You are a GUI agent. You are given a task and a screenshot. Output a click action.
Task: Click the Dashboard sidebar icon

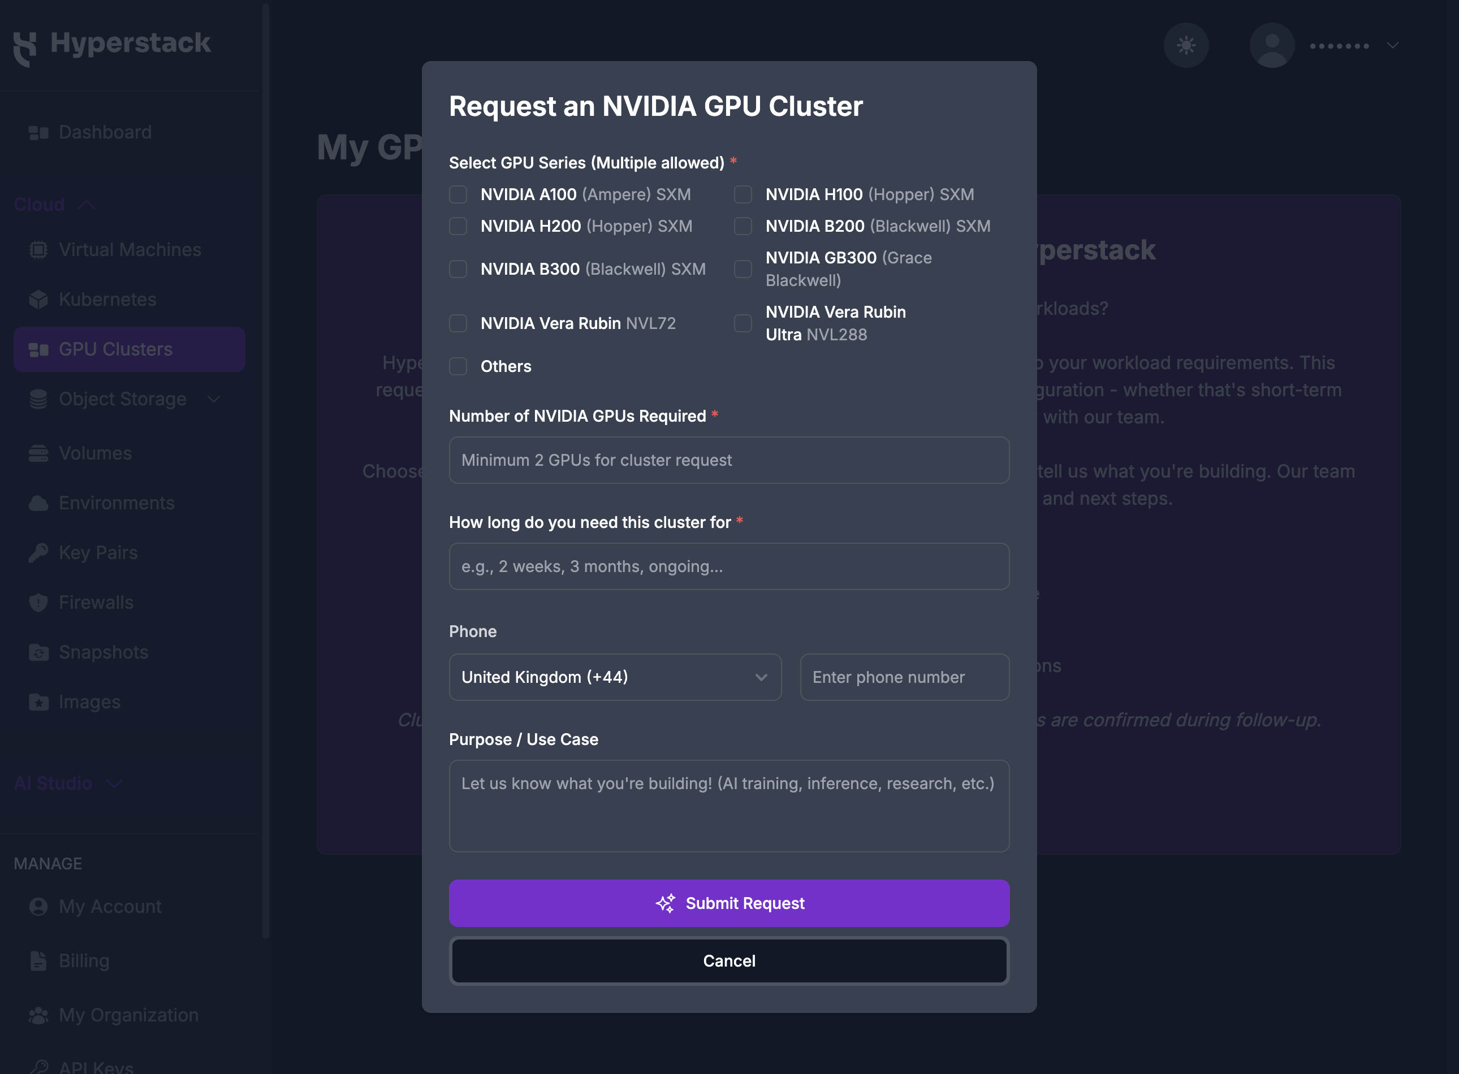[38, 133]
